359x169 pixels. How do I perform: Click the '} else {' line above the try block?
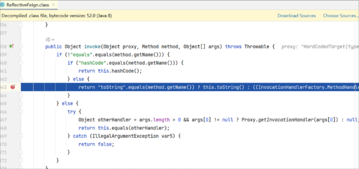[67, 104]
